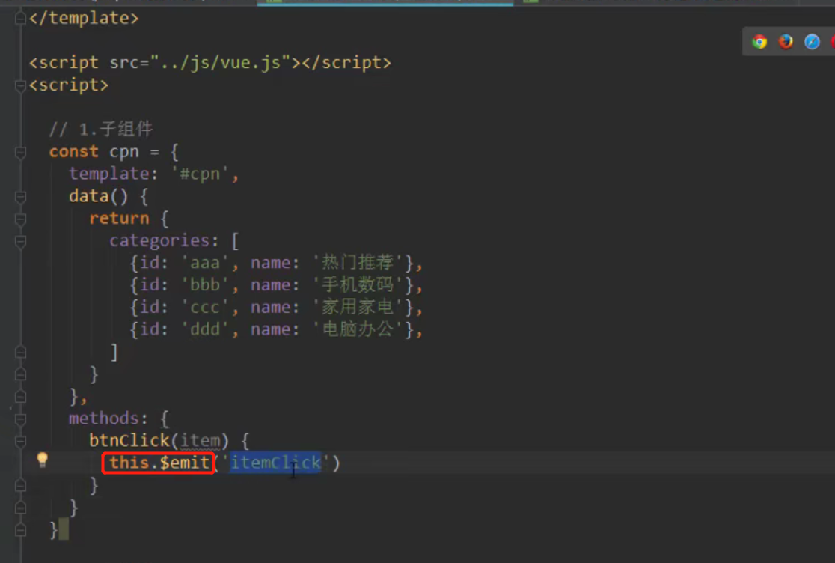Fold the data() function block
835x563 pixels.
[20, 197]
